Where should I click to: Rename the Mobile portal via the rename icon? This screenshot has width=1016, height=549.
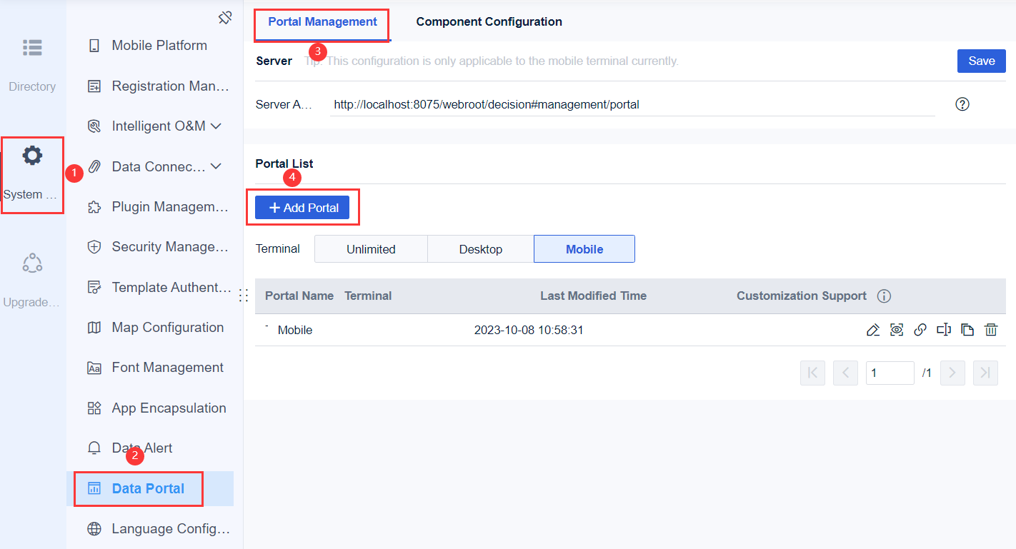(x=944, y=330)
